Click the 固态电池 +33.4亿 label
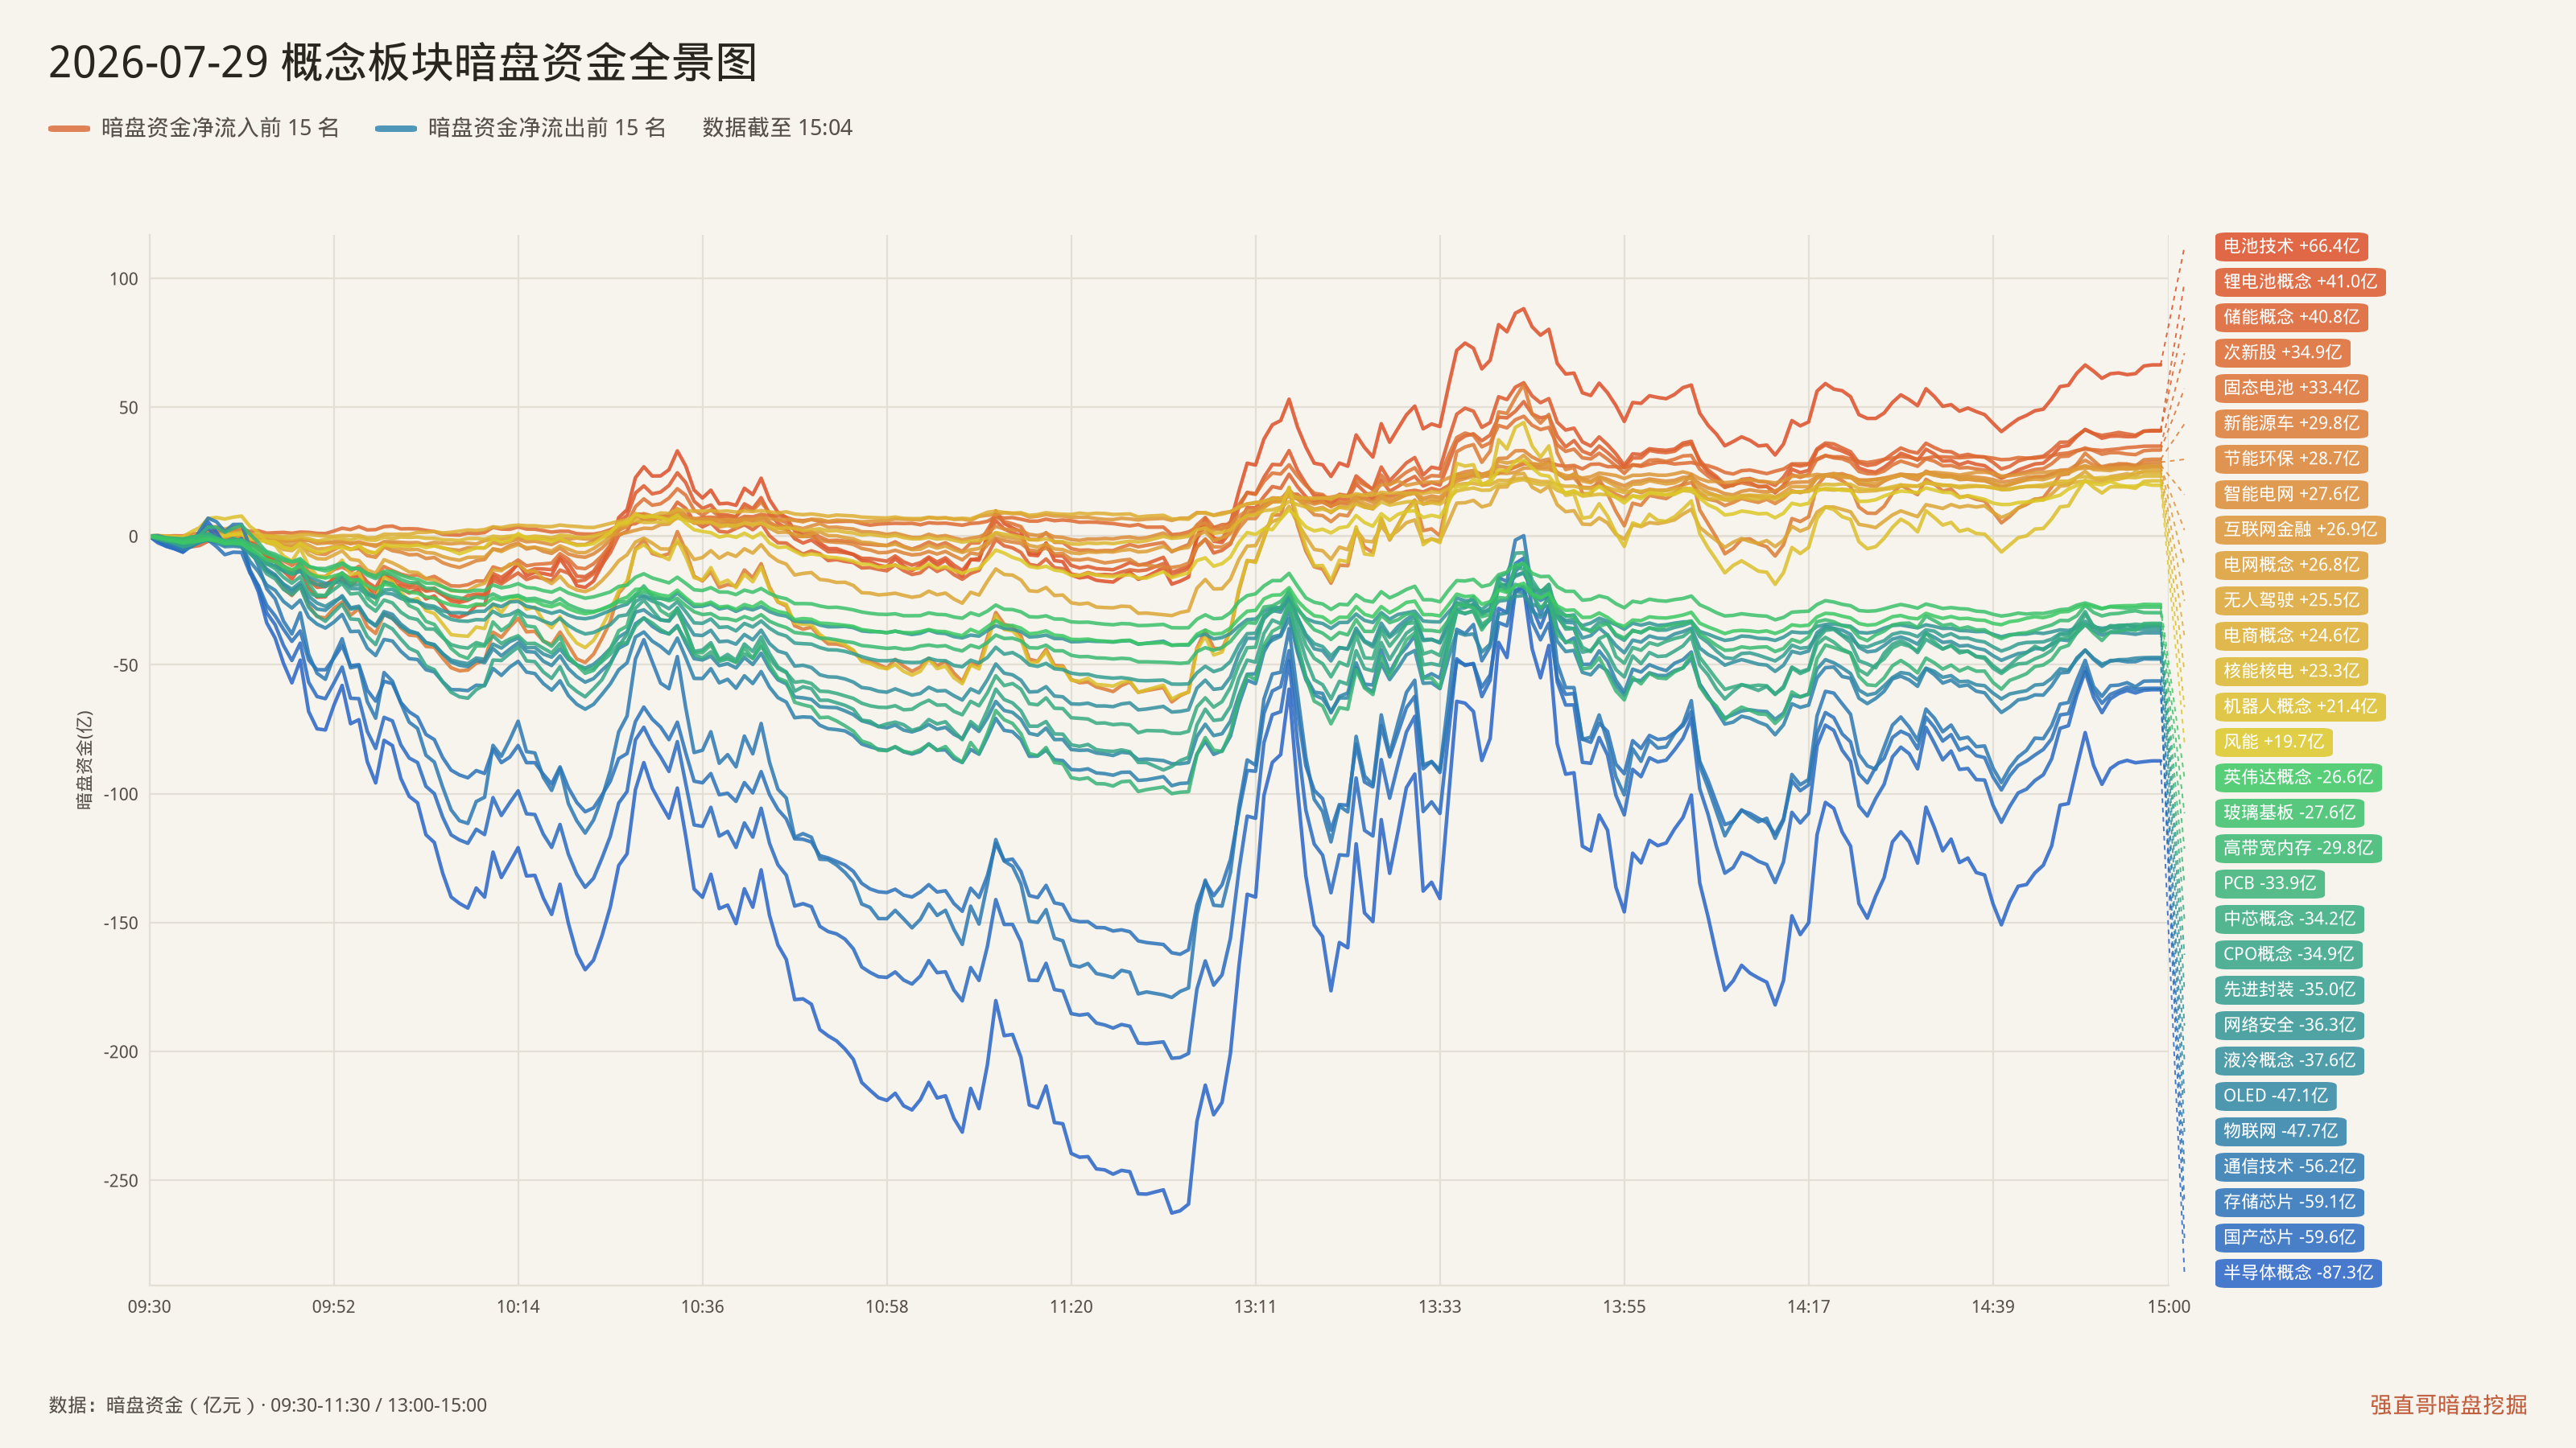This screenshot has height=1448, width=2576. click(x=2290, y=388)
